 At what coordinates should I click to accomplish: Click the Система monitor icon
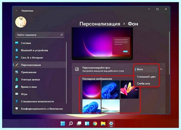coord(17,43)
